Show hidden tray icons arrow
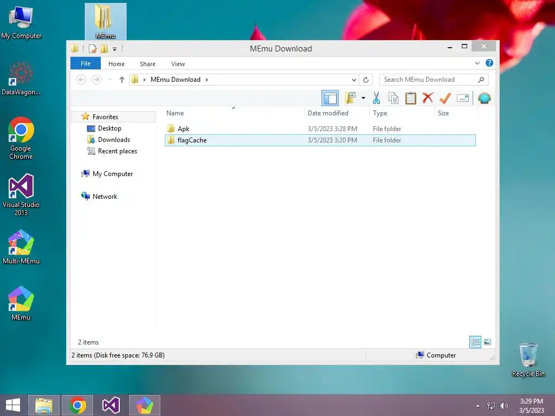The height and width of the screenshot is (416, 555). [x=478, y=406]
